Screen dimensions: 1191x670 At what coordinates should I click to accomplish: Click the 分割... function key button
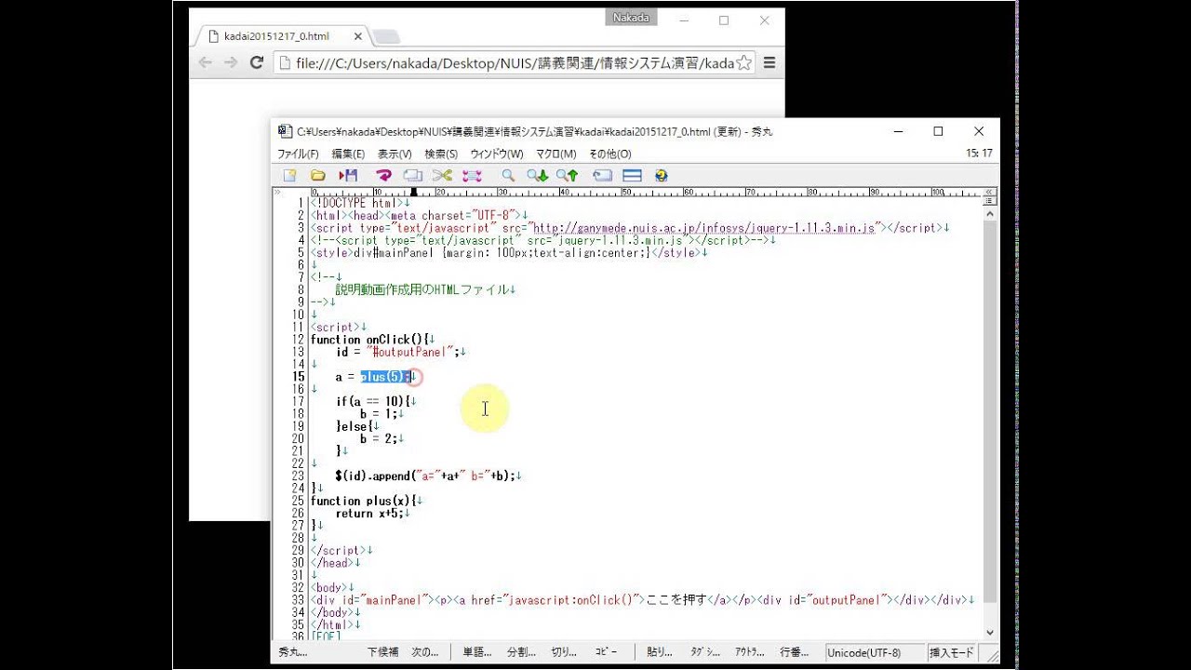[x=521, y=652]
